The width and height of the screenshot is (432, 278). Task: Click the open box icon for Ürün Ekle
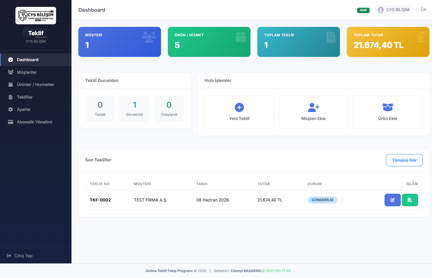(388, 107)
